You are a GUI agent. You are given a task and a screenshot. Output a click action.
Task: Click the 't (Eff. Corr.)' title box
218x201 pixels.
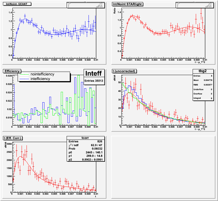14,138
